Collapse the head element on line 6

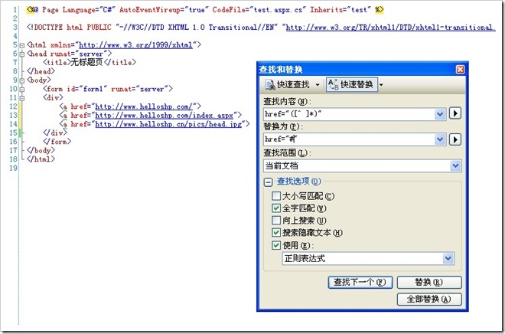coord(22,54)
